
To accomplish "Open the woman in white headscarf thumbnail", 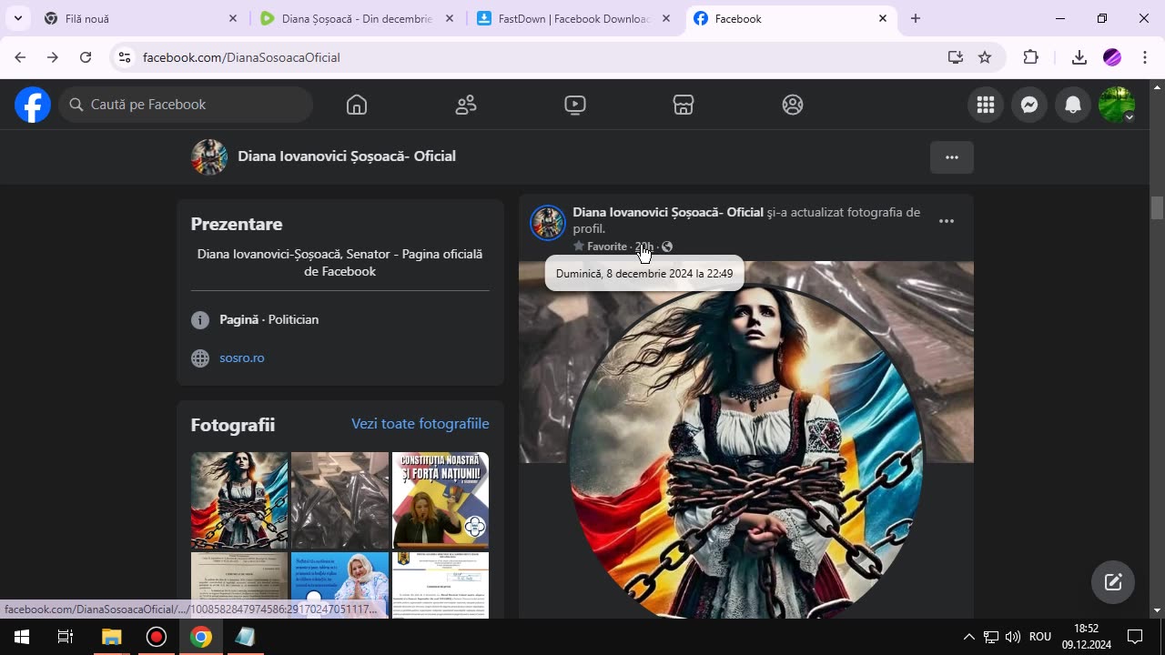I will (x=339, y=585).
